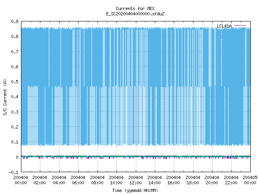Click the 200405 00:00 time tick label
The image size is (258, 194).
pos(250,180)
